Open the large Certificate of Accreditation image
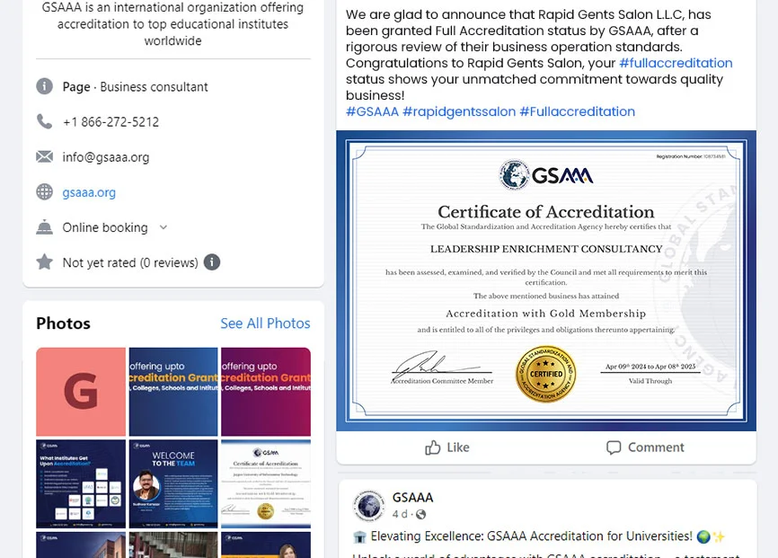Image resolution: width=778 pixels, height=558 pixels. coord(546,280)
